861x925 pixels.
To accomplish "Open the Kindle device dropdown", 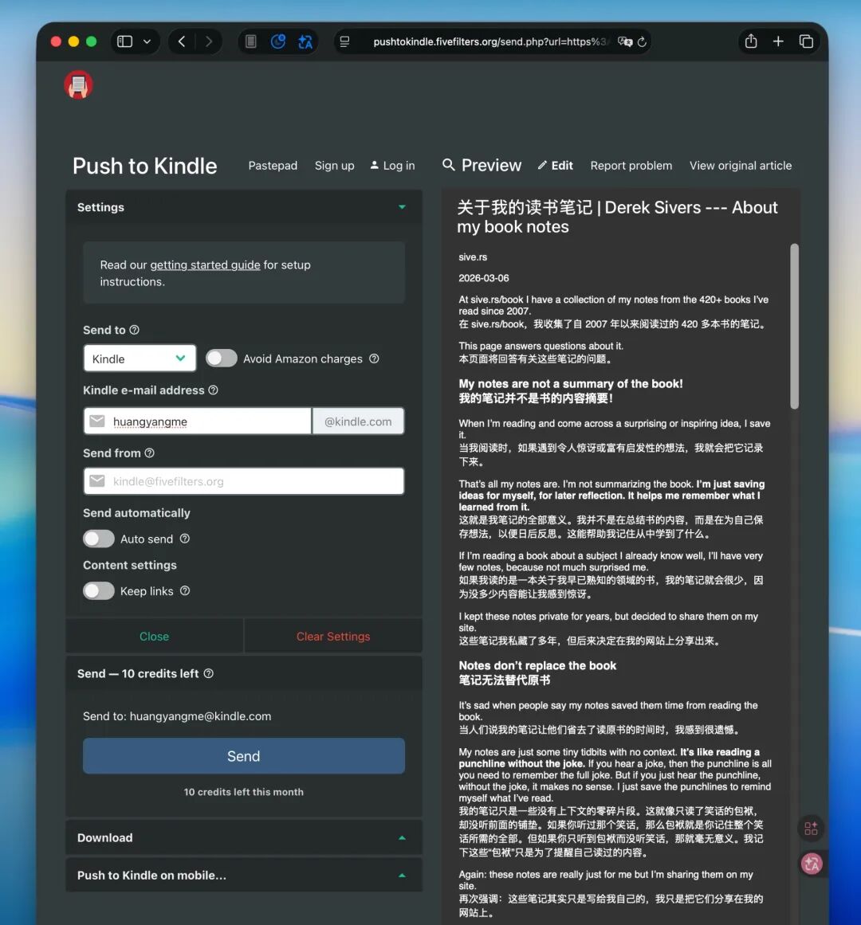I will (140, 359).
